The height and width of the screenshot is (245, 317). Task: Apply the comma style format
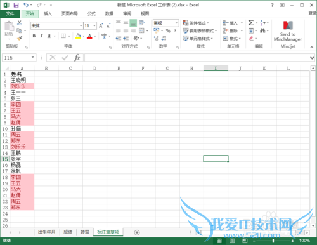[x=175, y=31]
